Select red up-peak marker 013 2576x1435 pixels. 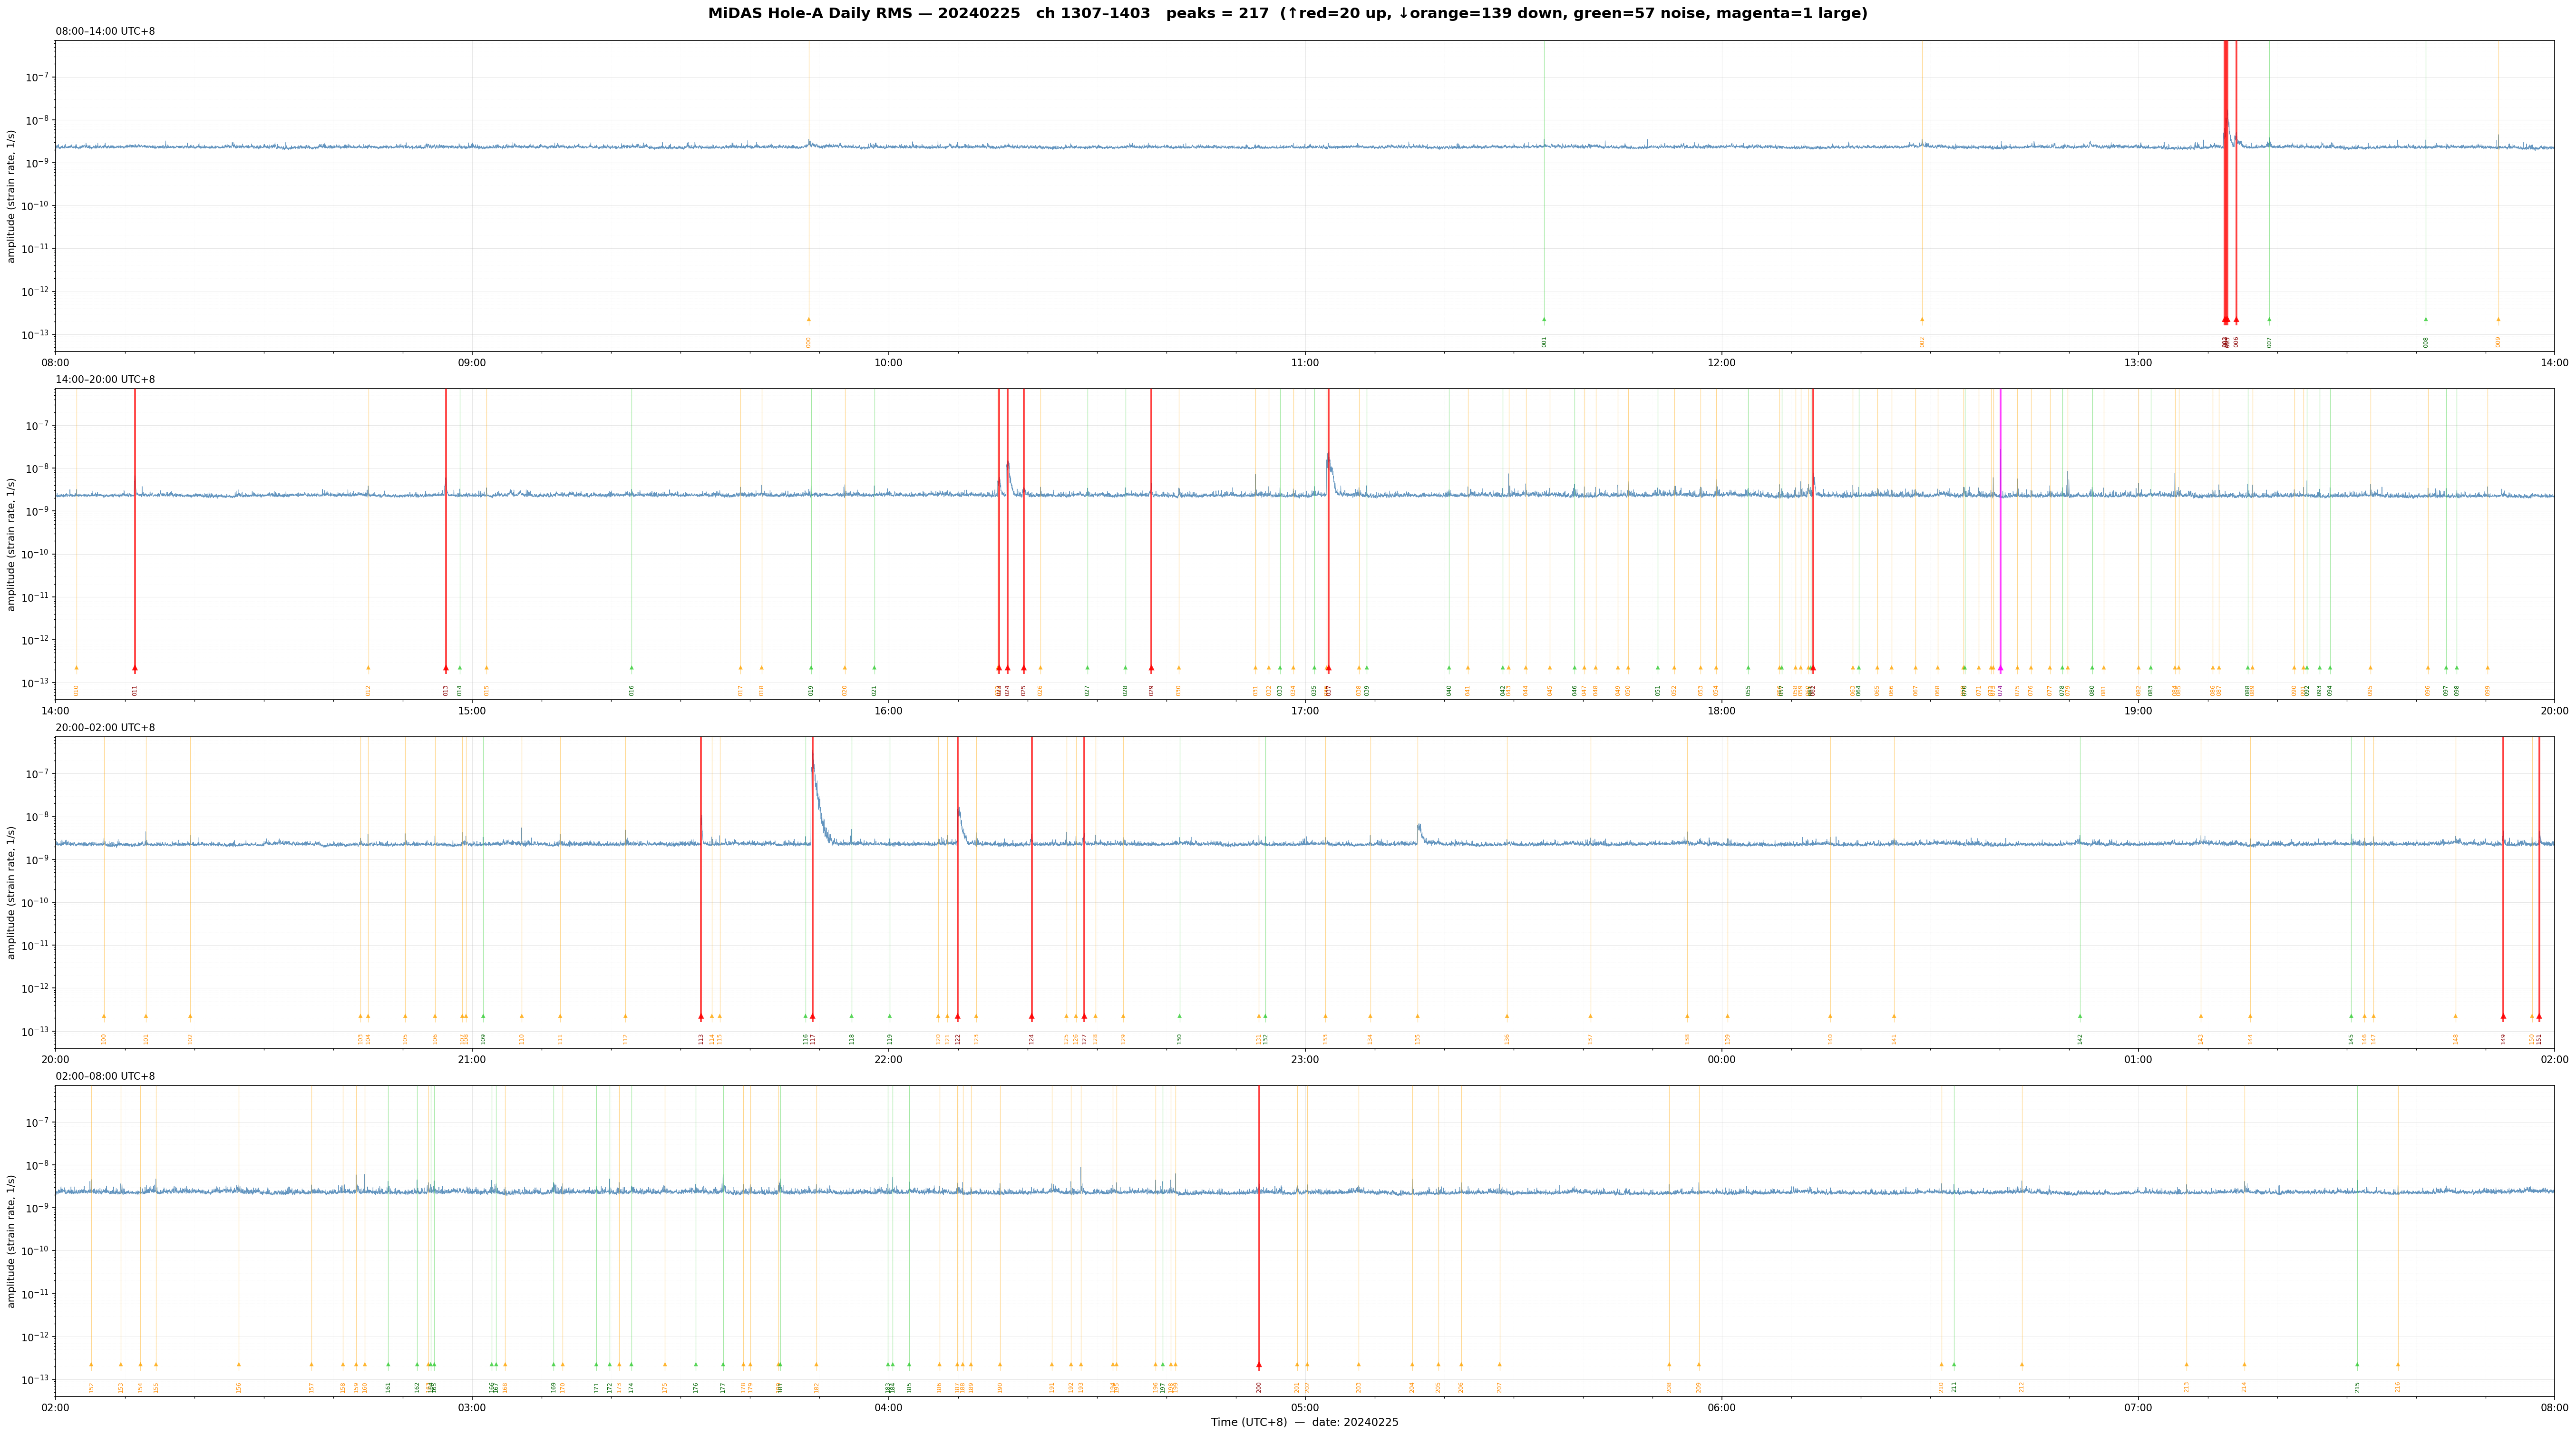point(446,668)
